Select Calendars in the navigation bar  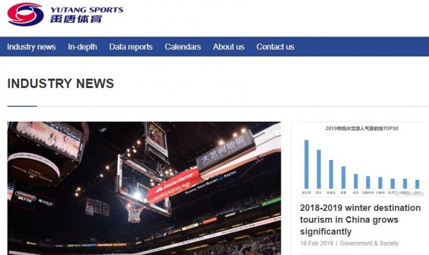[x=183, y=47]
